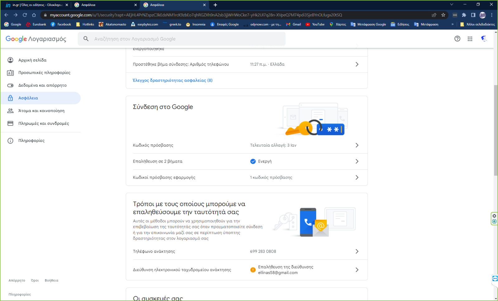Screen dimensions: 498x301
Task: Expand Κωδικός πρόσβασης row
Action: (247, 145)
